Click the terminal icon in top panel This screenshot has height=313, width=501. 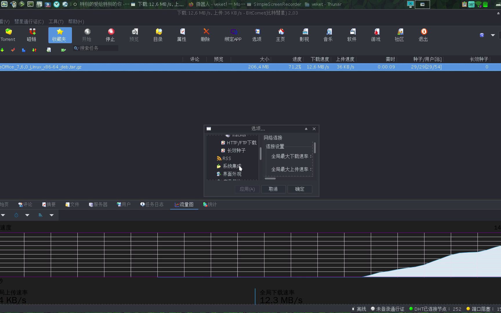[30, 4]
